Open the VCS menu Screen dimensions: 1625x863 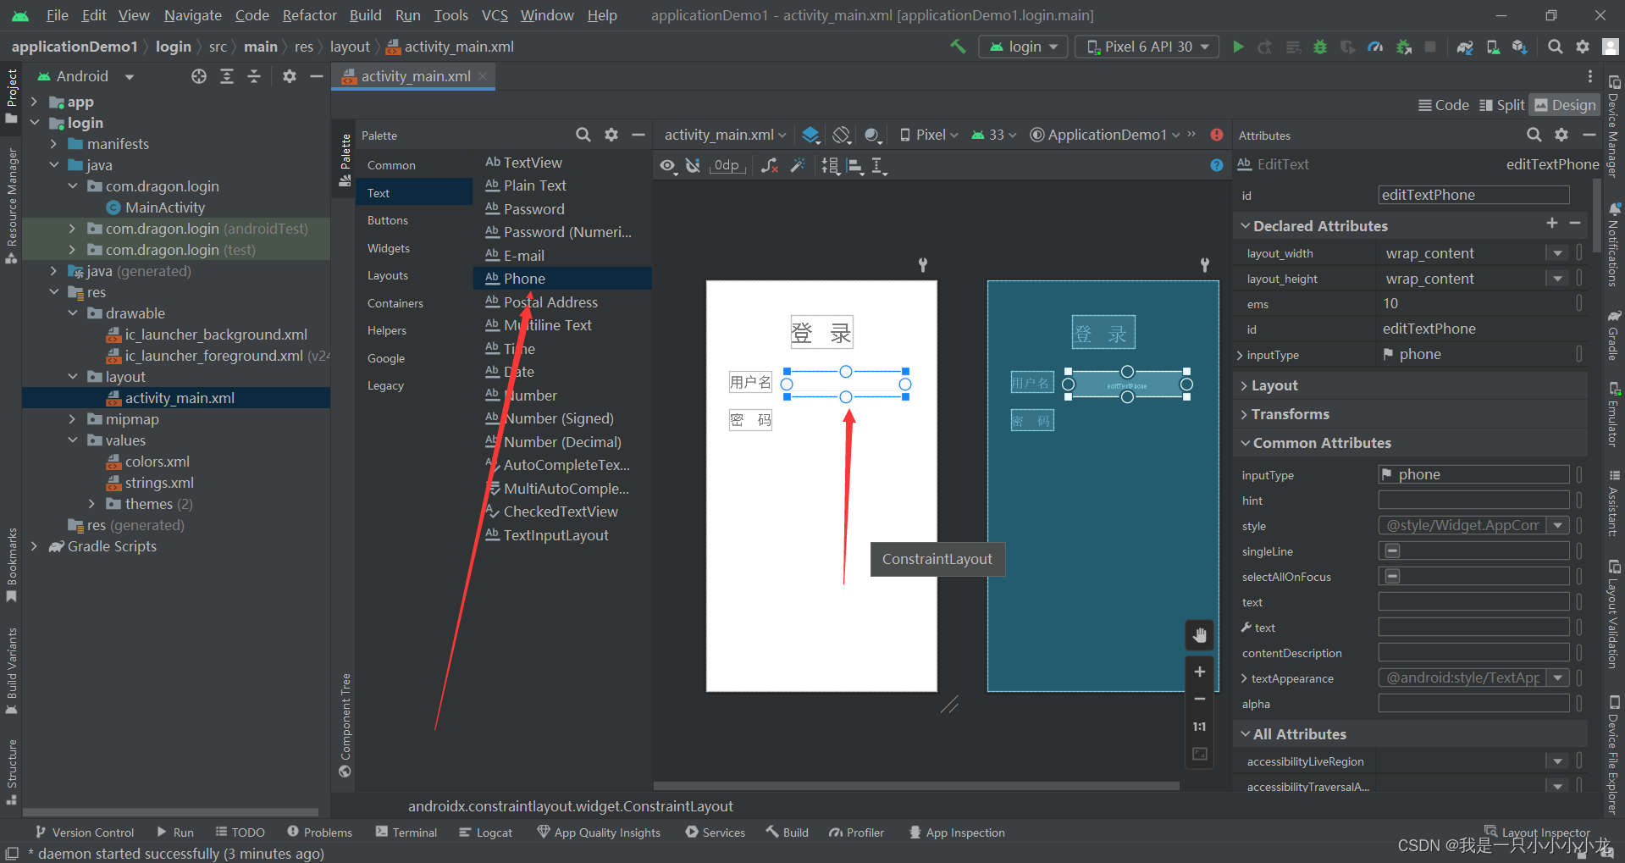(x=495, y=15)
